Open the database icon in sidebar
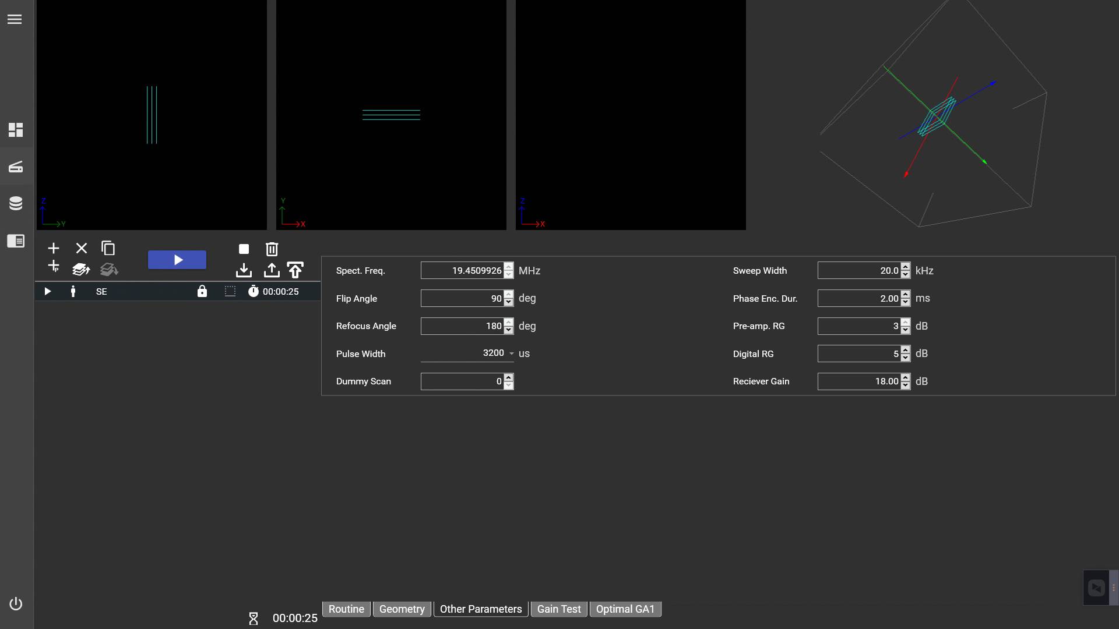Screen dimensions: 1119x629 (16, 203)
